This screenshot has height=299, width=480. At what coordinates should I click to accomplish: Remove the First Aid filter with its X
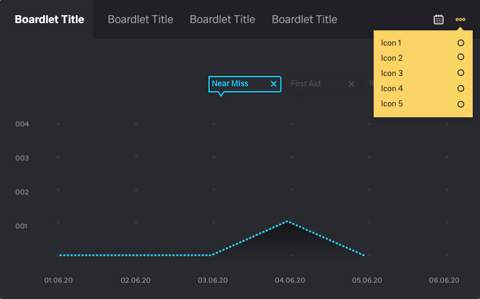point(351,84)
